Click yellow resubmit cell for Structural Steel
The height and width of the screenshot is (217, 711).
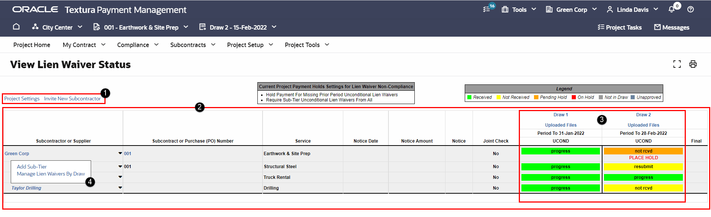644,167
